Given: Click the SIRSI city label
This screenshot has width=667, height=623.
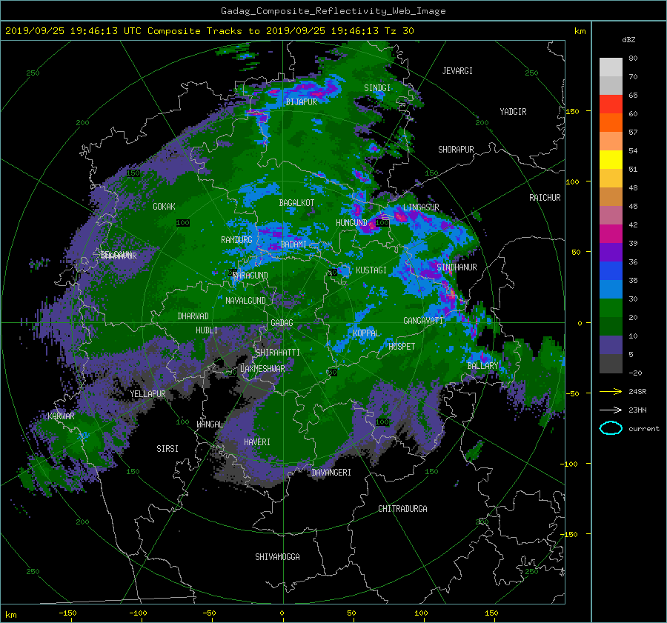Looking at the screenshot, I should point(167,449).
